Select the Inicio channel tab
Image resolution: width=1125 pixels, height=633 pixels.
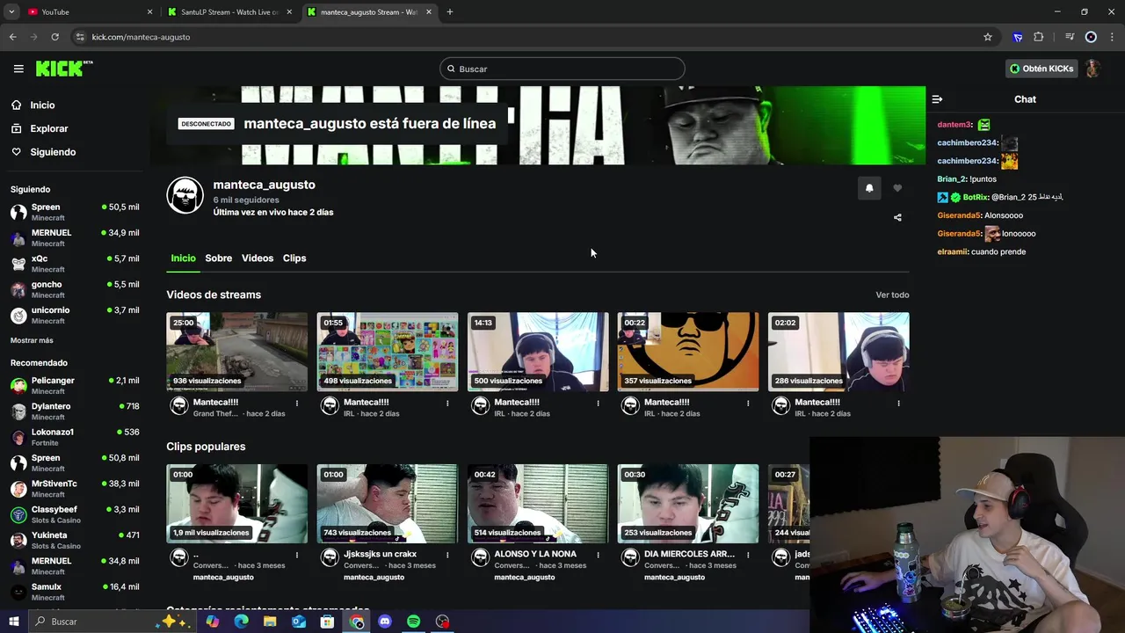coord(183,258)
